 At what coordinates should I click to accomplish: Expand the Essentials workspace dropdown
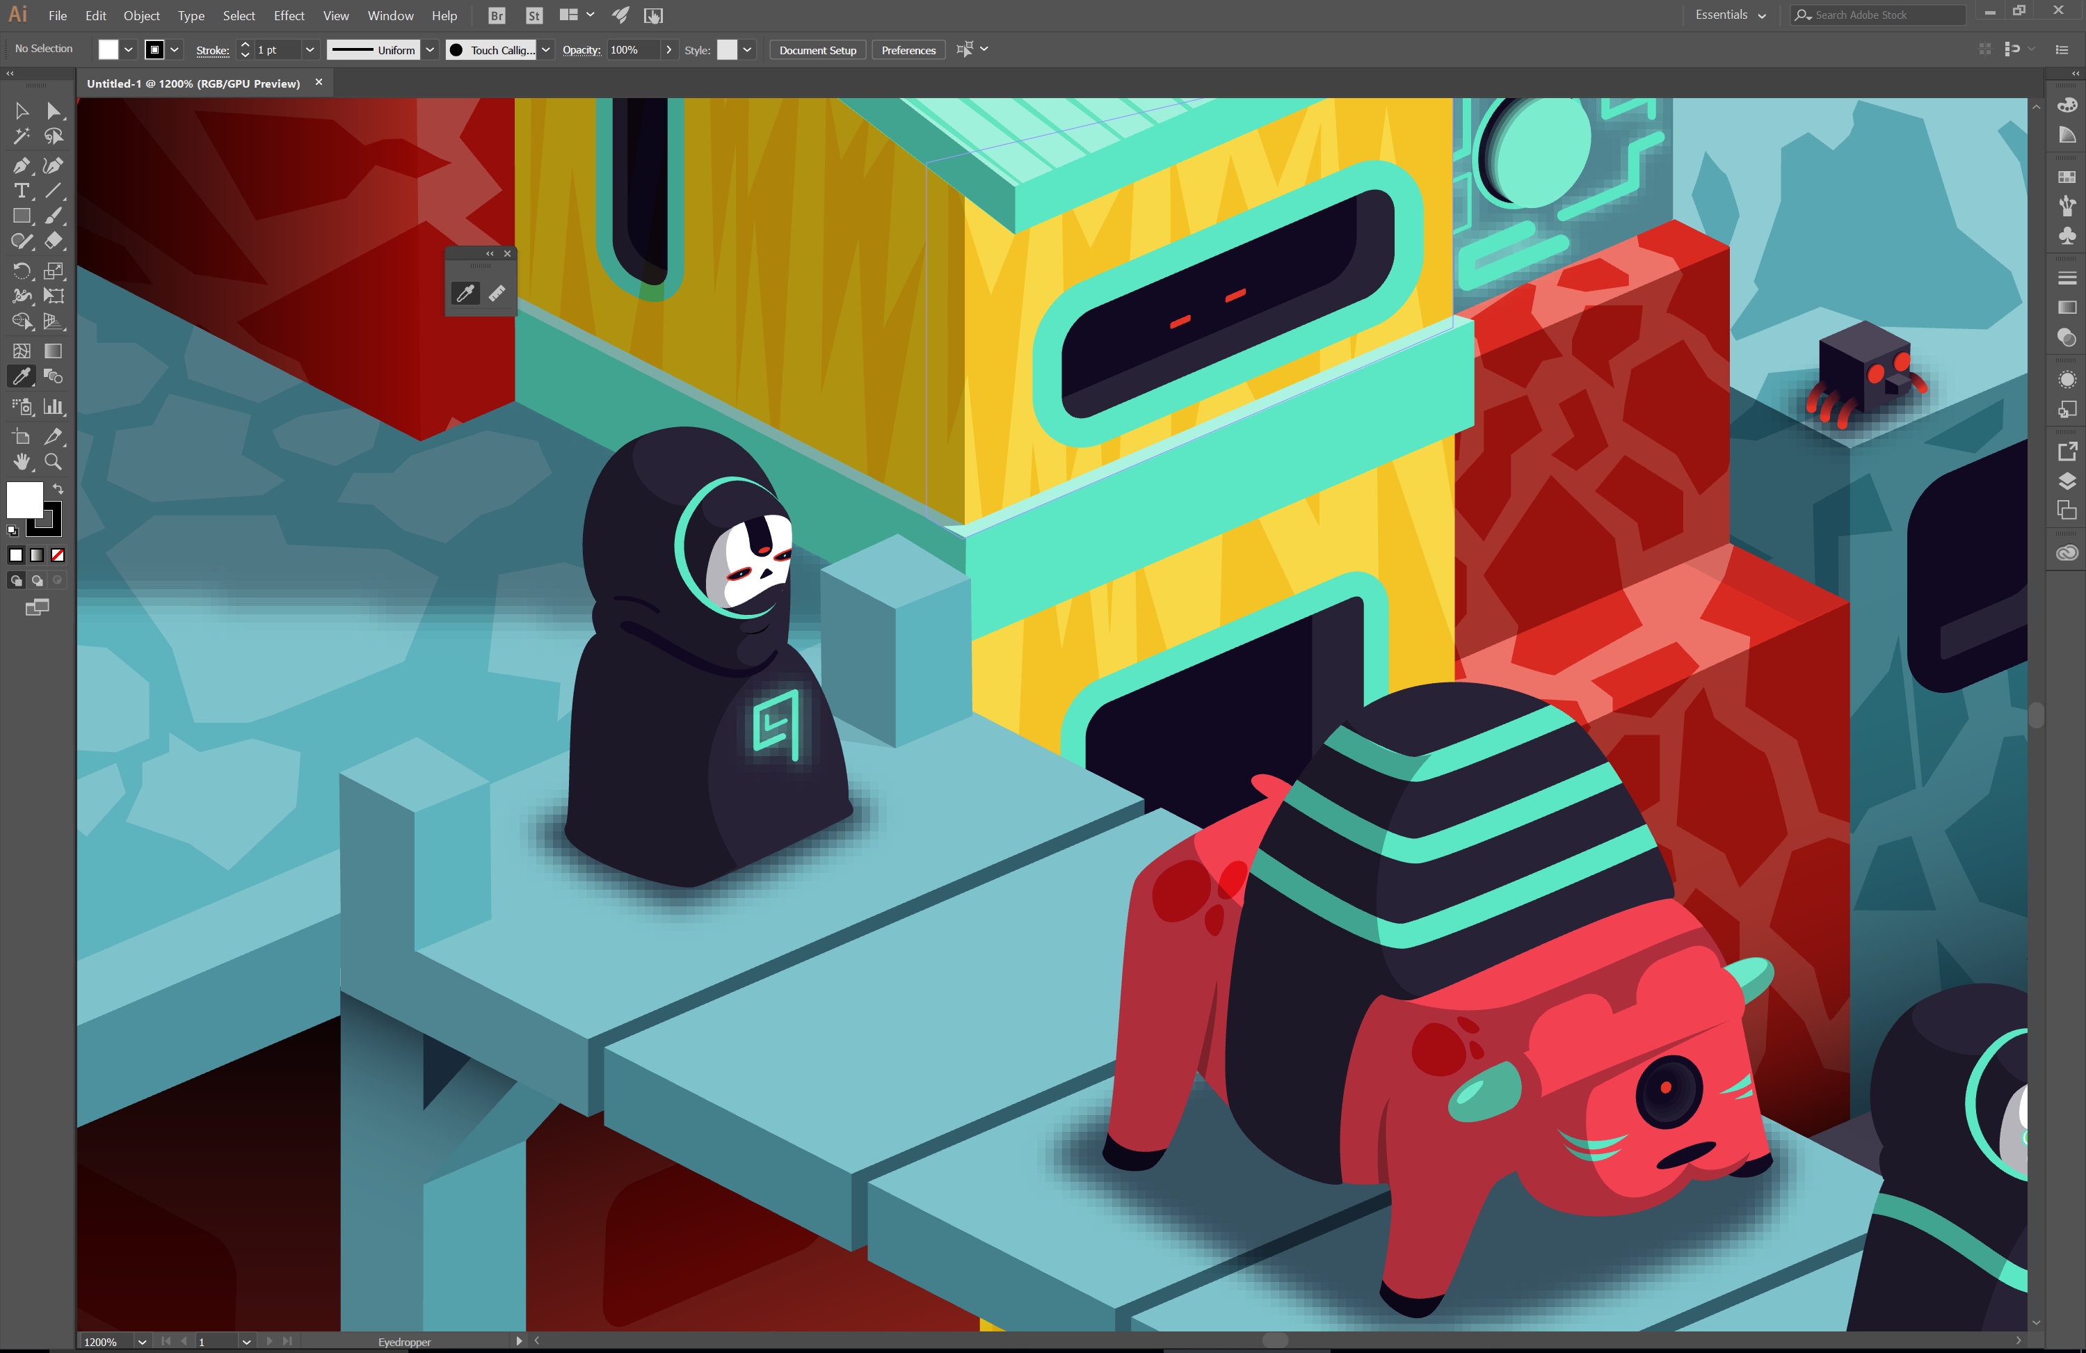1762,15
